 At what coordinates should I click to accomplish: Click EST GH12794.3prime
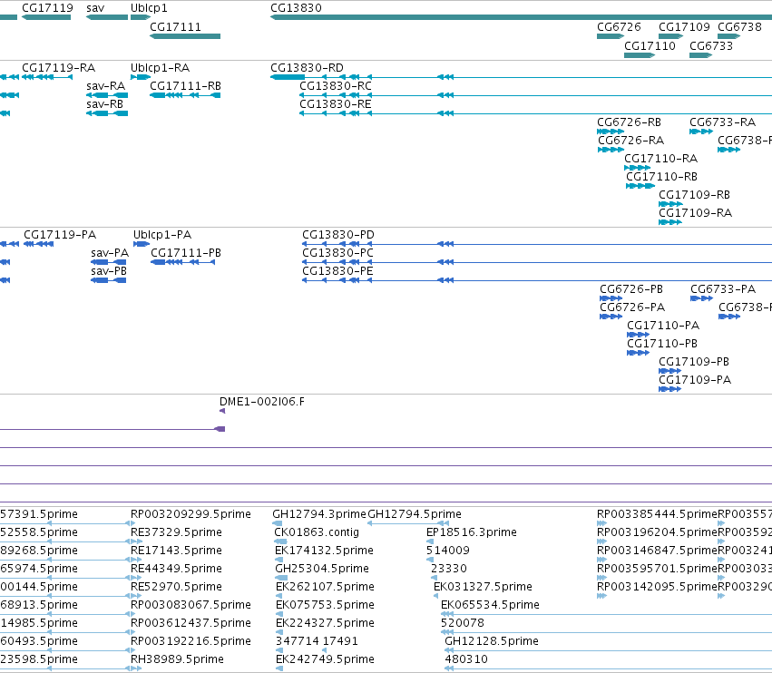(x=319, y=514)
